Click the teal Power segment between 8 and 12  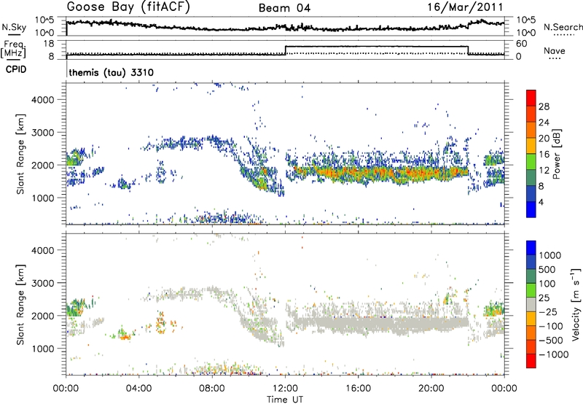coord(531,177)
